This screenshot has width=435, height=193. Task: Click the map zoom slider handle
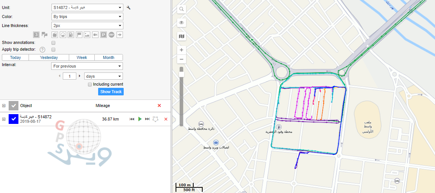pyautogui.click(x=182, y=74)
